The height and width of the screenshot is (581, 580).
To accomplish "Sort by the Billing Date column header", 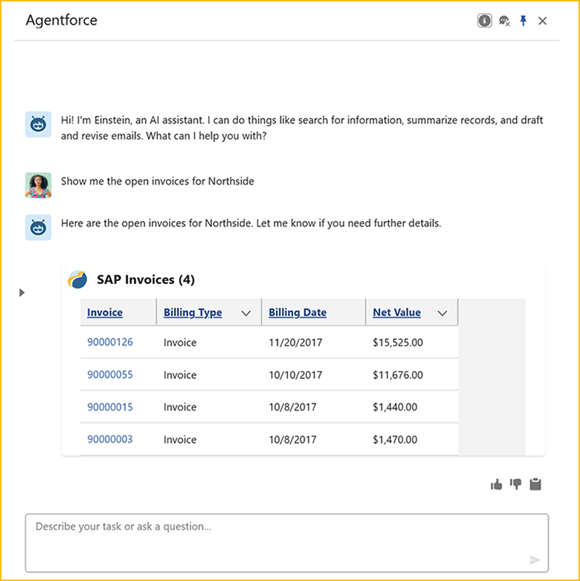I will pyautogui.click(x=297, y=312).
